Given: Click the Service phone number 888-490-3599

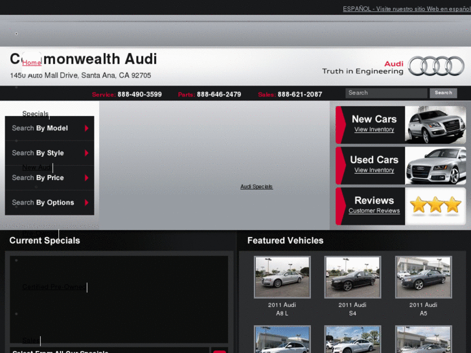Looking at the screenshot, I should [x=140, y=95].
